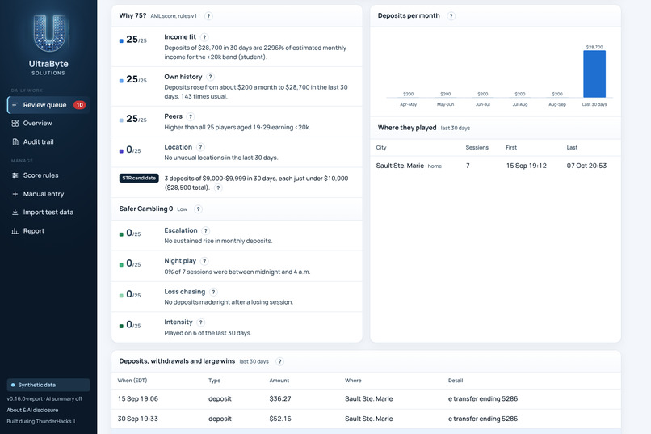Screen dimensions: 651x434
Task: Show help for Loss chasing
Action: coord(213,292)
